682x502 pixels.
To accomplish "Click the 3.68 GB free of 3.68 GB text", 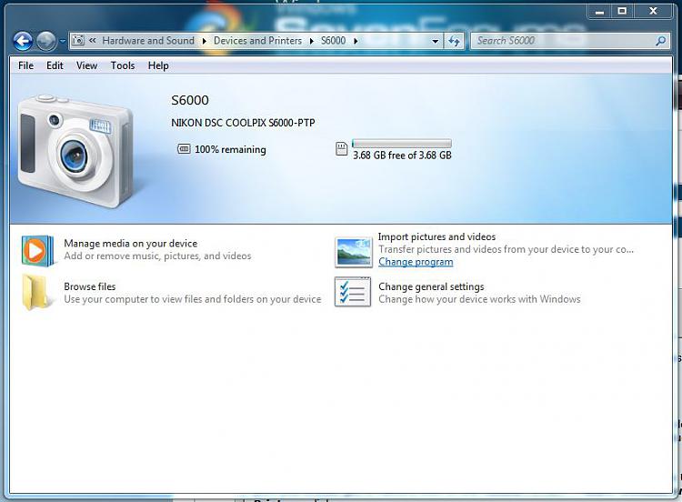I will point(402,156).
